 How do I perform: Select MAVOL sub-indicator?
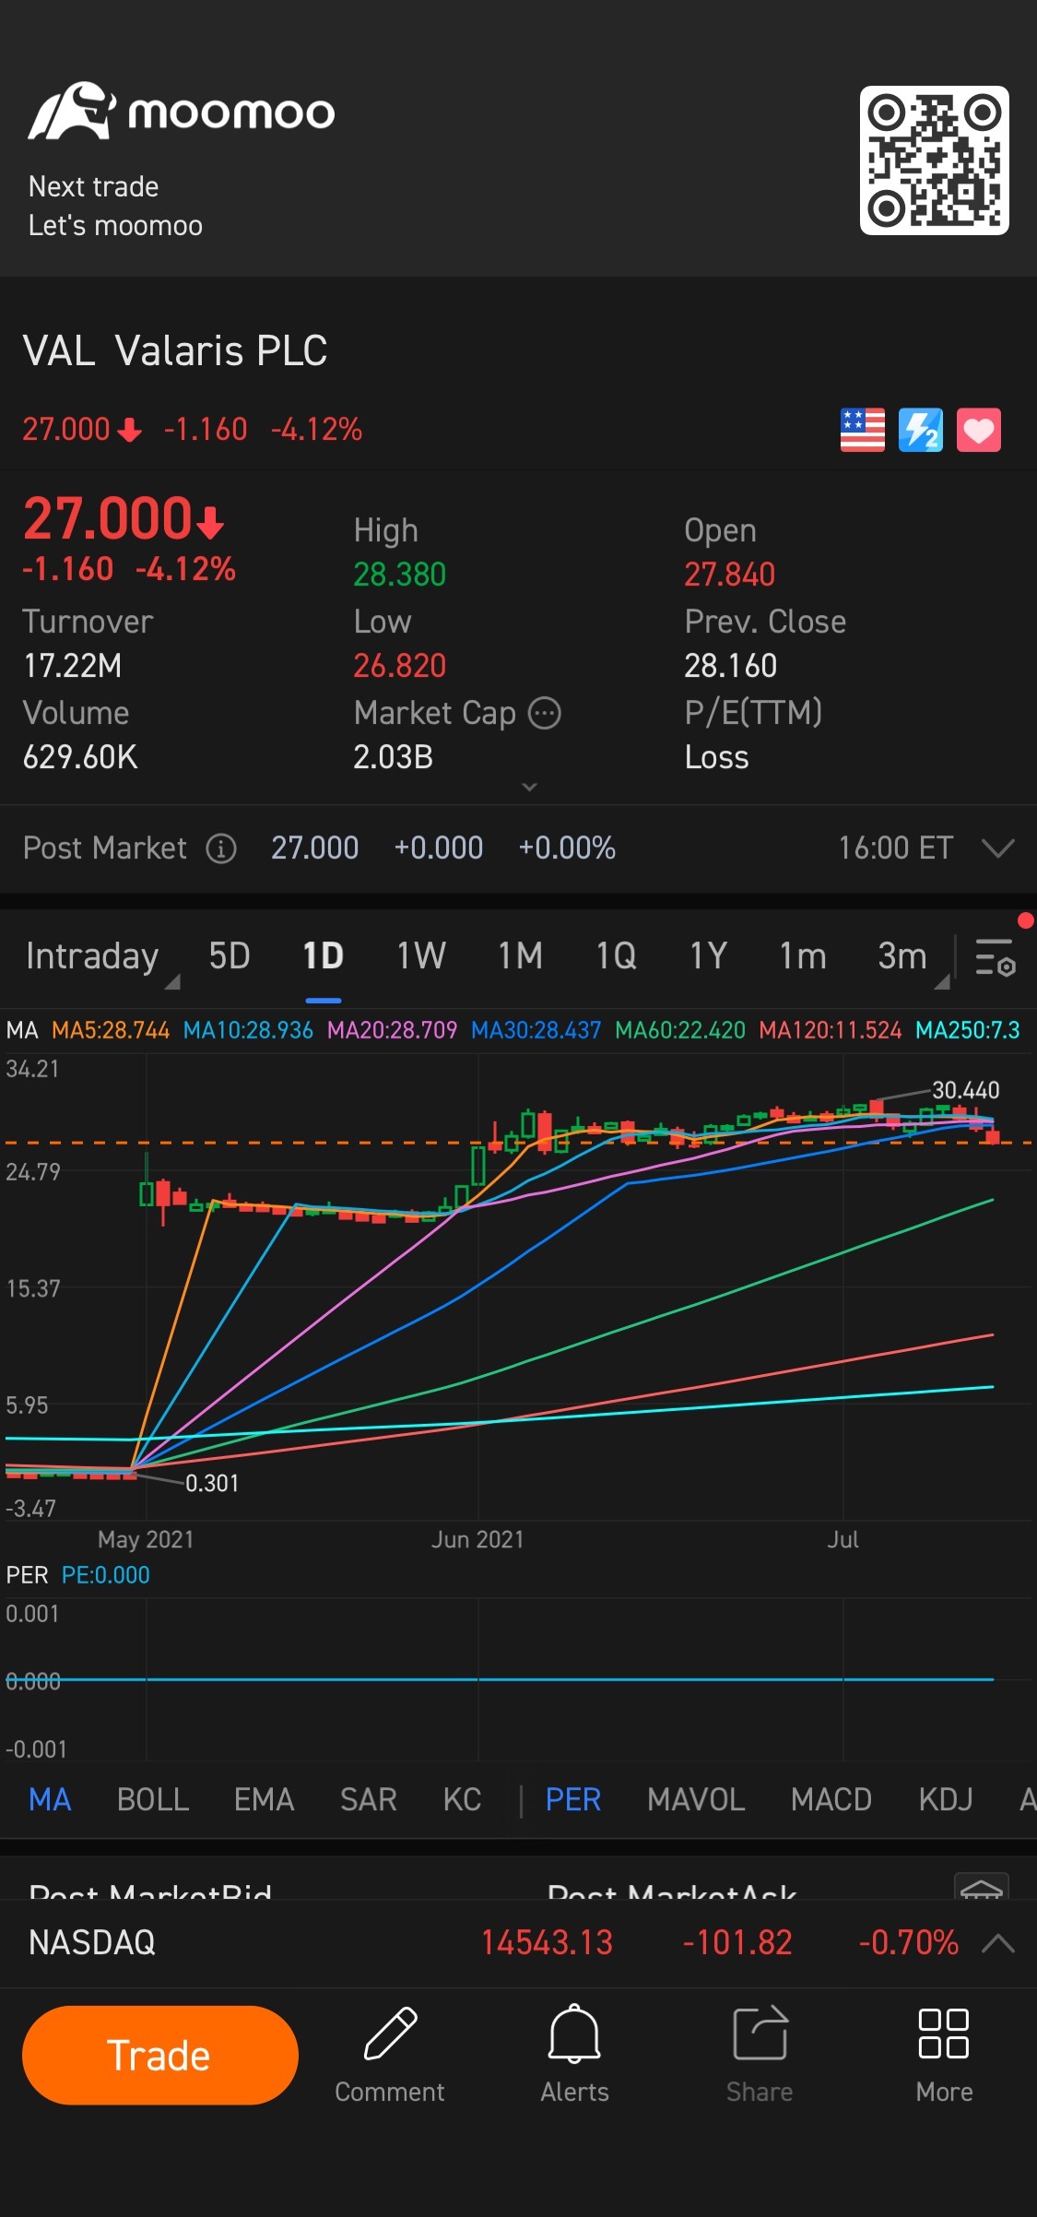pyautogui.click(x=696, y=1799)
